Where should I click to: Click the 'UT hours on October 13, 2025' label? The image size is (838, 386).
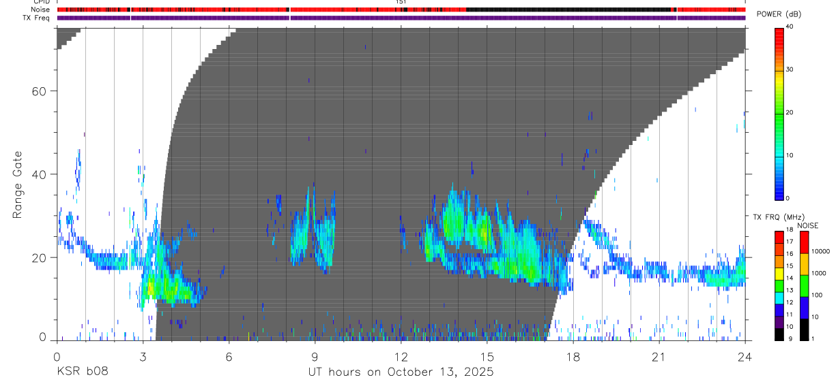401,372
